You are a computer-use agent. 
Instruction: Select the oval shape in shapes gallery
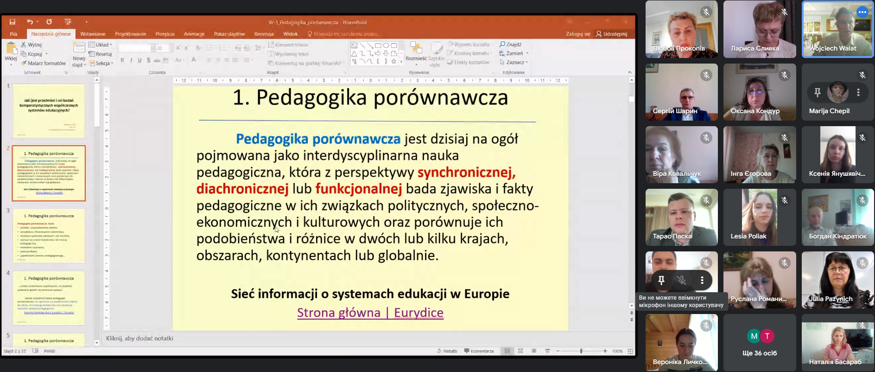point(386,45)
